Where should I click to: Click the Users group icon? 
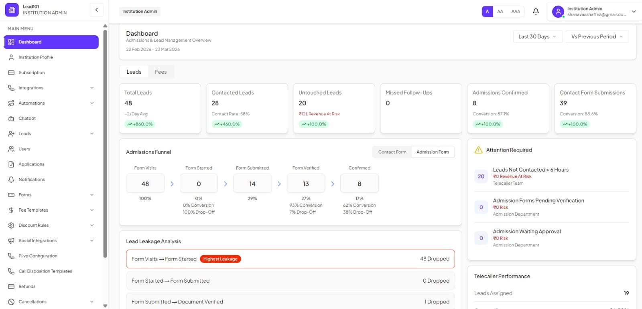point(11,149)
